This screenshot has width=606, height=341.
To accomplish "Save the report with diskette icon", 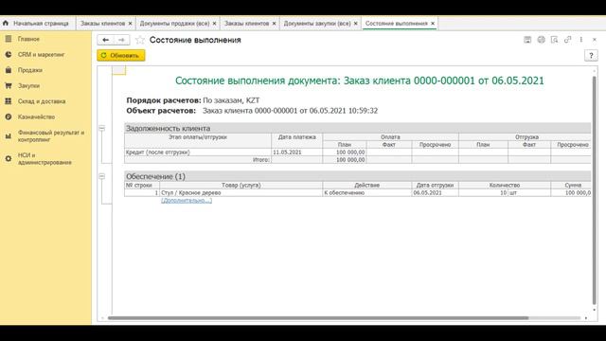I will click(x=527, y=40).
